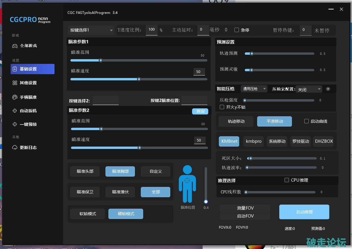Enable the 急停 checkbox
The height and width of the screenshot is (249, 352).
(x=237, y=30)
